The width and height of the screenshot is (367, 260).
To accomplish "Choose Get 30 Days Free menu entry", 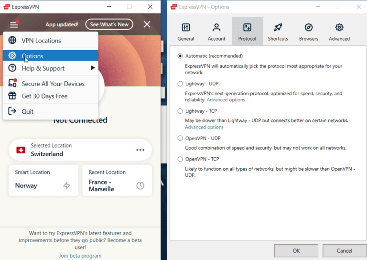I will pos(51,96).
